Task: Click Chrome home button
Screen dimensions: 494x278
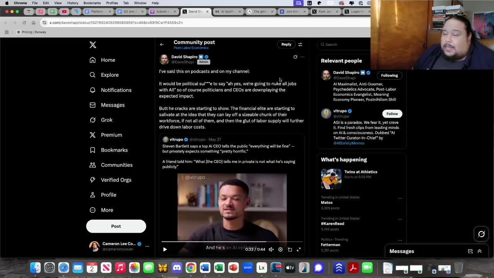Action: 34,22
